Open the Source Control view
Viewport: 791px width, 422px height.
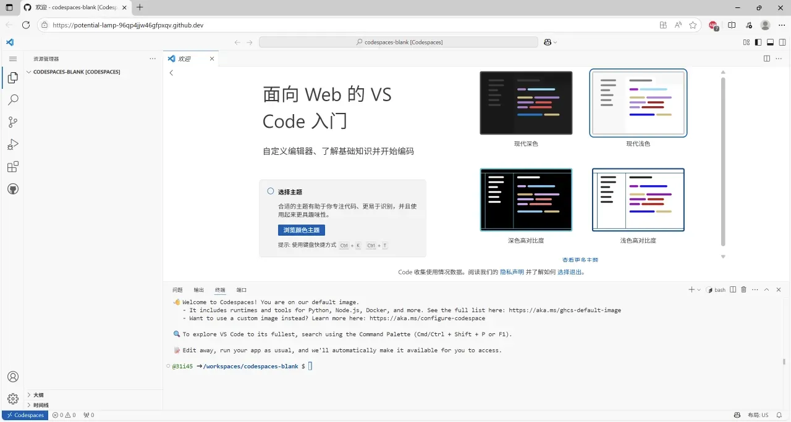click(x=12, y=122)
